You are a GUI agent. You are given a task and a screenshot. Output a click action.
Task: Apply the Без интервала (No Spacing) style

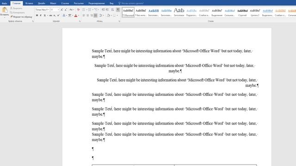click(x=141, y=12)
